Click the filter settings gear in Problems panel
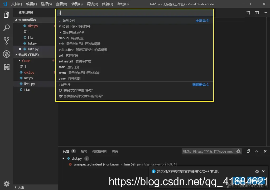This screenshot has width=270, height=190. [238, 151]
